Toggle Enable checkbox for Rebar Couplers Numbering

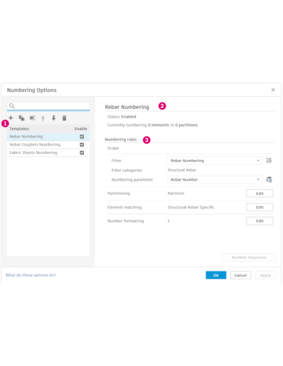click(82, 144)
